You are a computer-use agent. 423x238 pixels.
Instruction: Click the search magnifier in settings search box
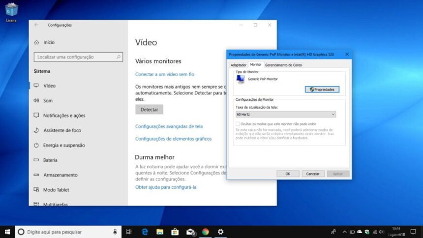118,57
